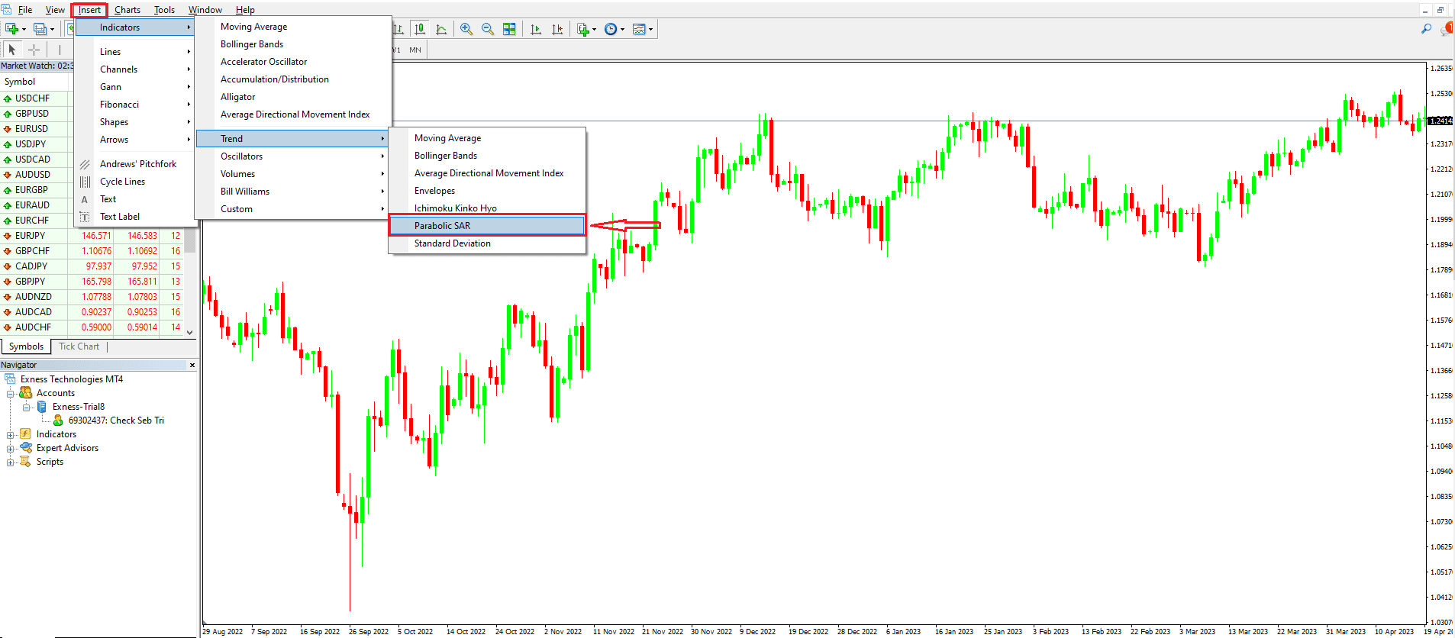Select the Crosshair tool
This screenshot has width=1455, height=638.
pos(34,50)
